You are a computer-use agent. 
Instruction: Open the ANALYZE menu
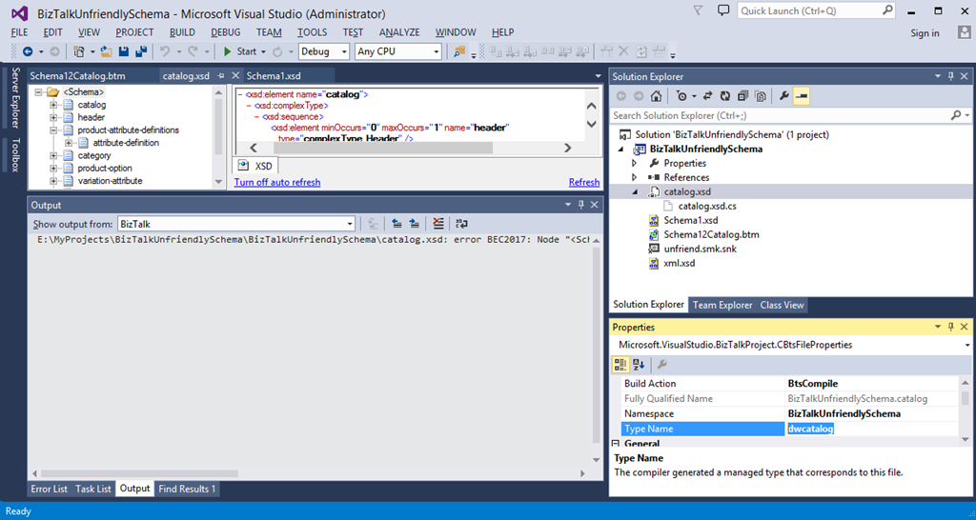(399, 32)
